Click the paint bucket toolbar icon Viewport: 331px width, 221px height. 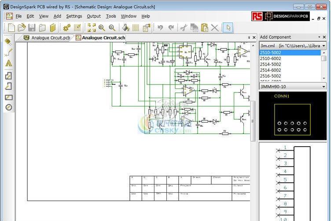126,28
